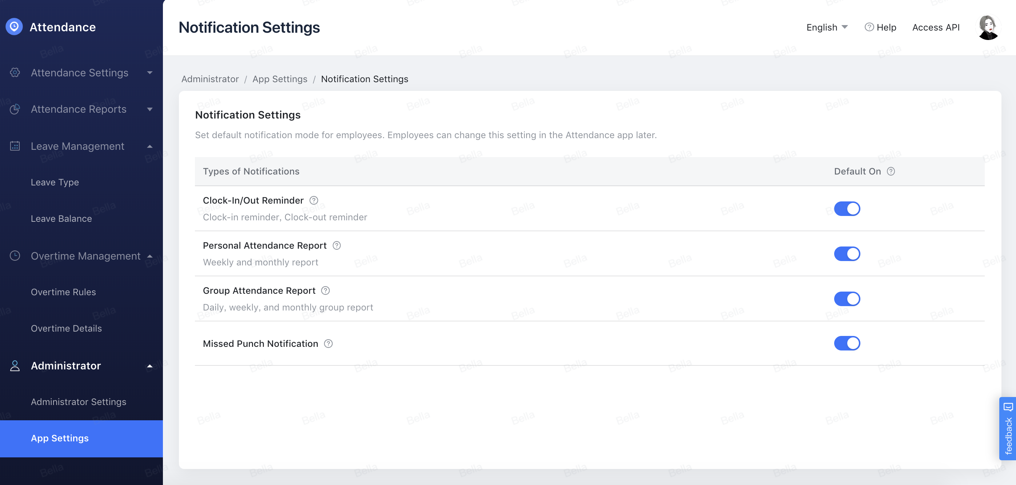
Task: Click the help icon next to Personal Attendance Report
Action: pyautogui.click(x=336, y=246)
